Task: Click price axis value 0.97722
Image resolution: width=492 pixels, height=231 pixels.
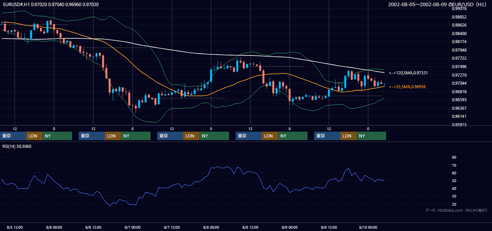Action: (x=459, y=58)
